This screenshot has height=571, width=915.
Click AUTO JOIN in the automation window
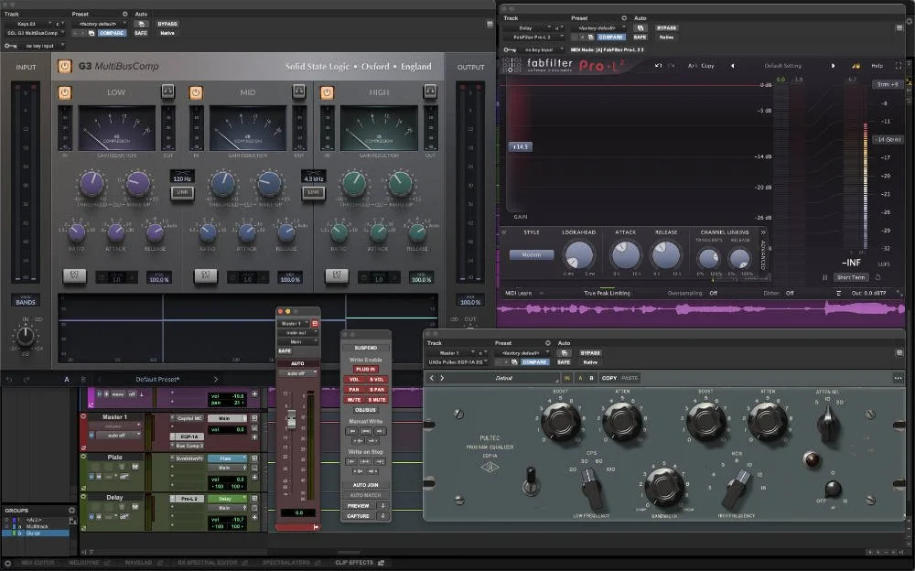(366, 485)
